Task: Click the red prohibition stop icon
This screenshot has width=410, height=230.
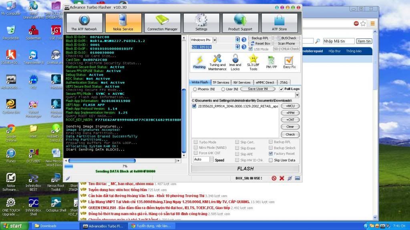Action: (274, 178)
